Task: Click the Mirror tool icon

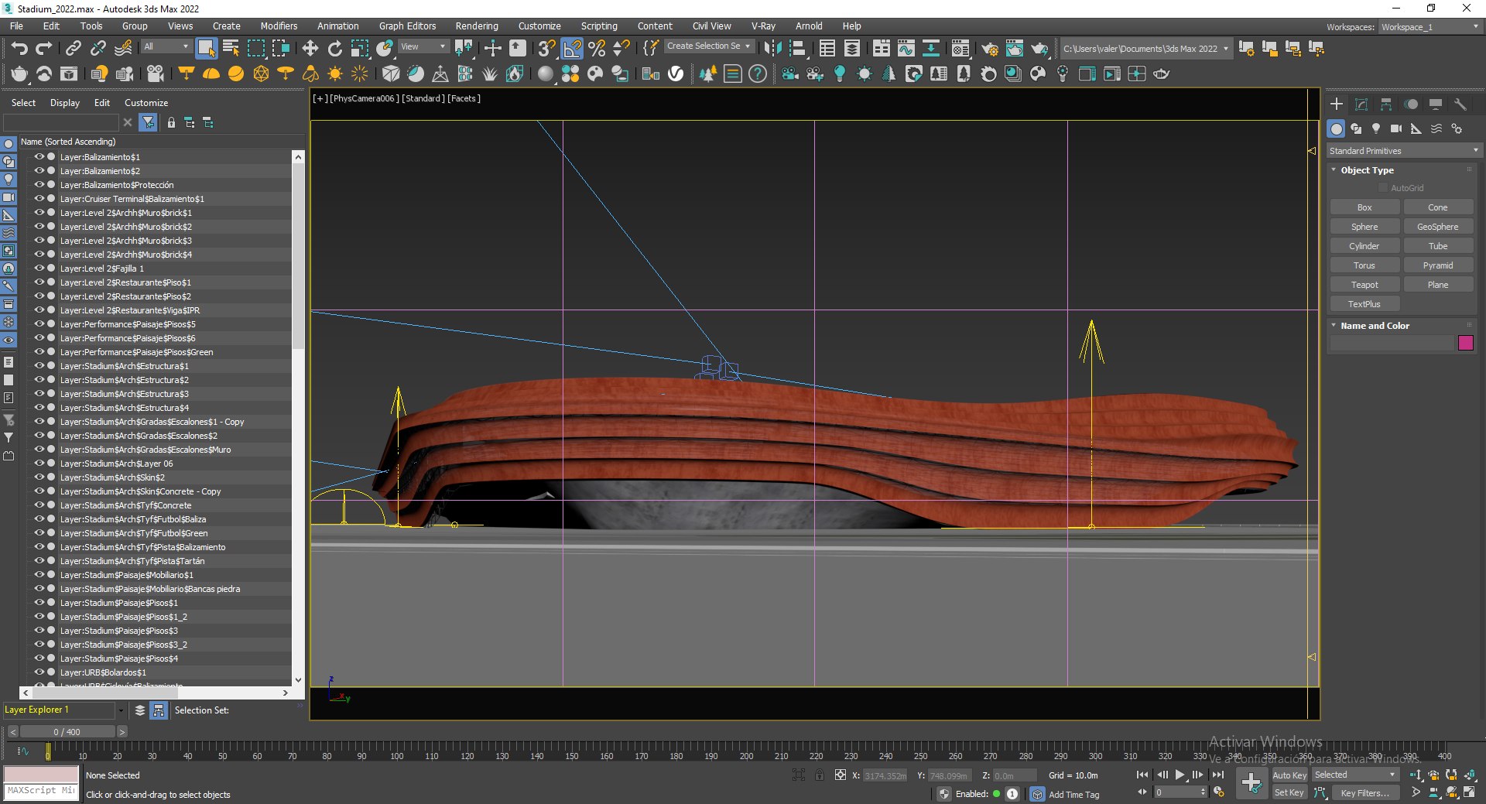Action: (x=772, y=48)
